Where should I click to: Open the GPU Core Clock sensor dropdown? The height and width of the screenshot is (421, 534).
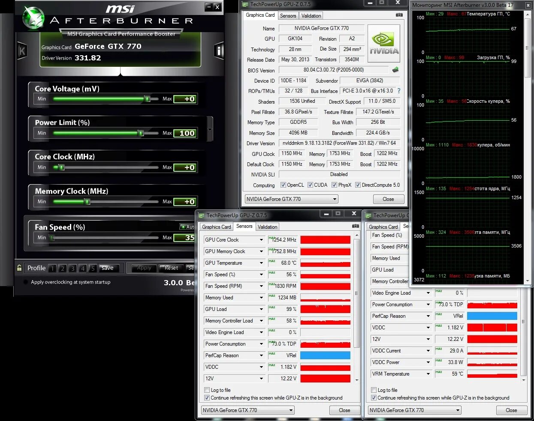(x=261, y=240)
